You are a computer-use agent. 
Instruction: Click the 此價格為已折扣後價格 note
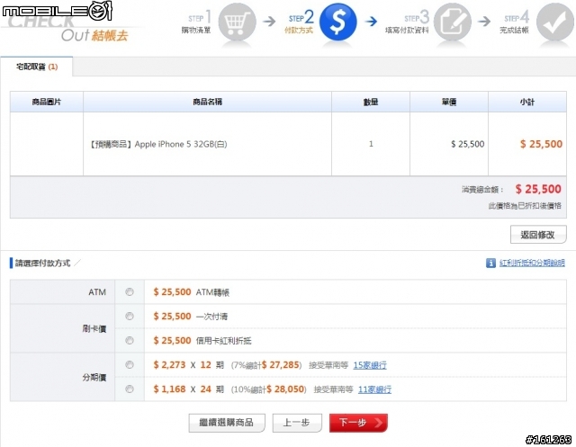525,206
